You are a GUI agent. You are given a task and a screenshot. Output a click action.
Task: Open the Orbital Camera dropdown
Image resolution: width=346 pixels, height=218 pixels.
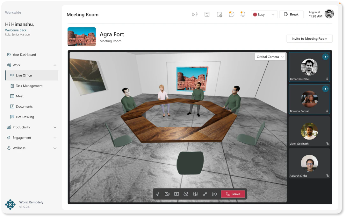pos(270,57)
